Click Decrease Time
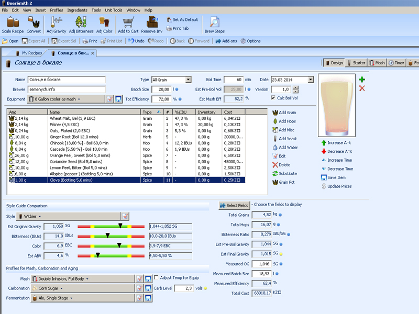The image size is (419, 314). click(x=337, y=169)
